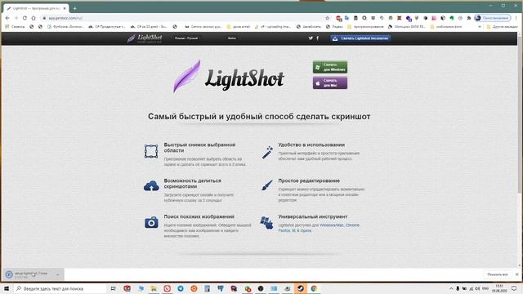Open a new browser tab with plus
The image size is (523, 294).
(x=74, y=8)
